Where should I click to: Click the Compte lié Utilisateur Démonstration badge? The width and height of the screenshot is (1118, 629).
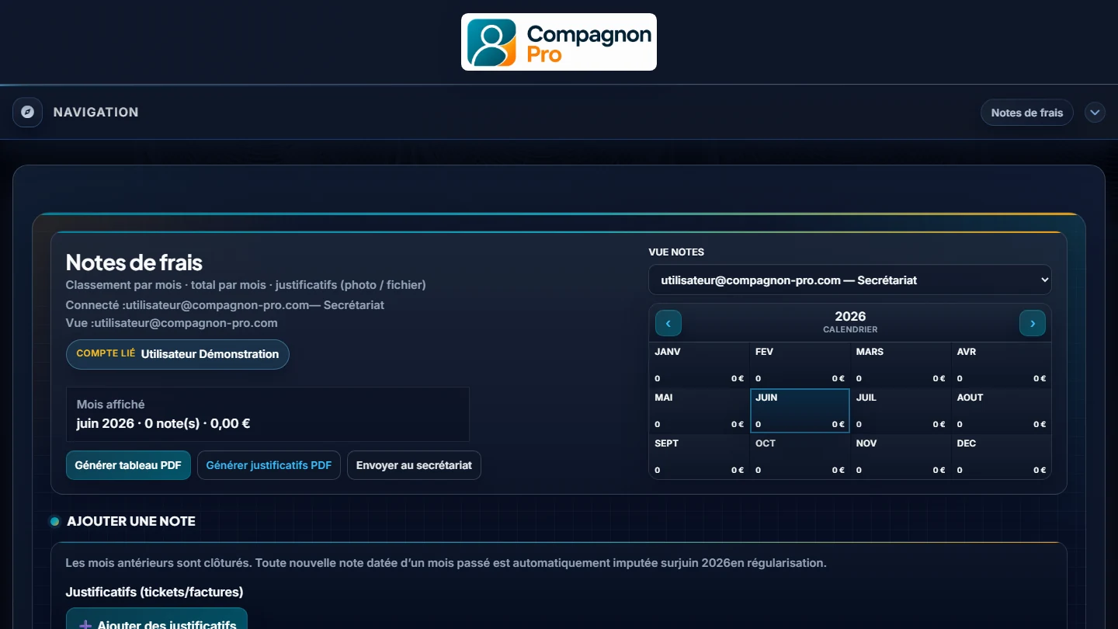(178, 354)
